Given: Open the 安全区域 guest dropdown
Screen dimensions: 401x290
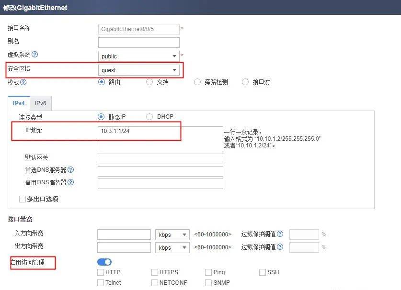Looking at the screenshot, I should pos(138,70).
